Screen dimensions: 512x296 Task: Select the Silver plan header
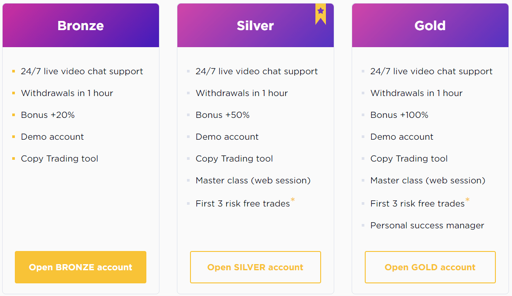[x=256, y=25]
